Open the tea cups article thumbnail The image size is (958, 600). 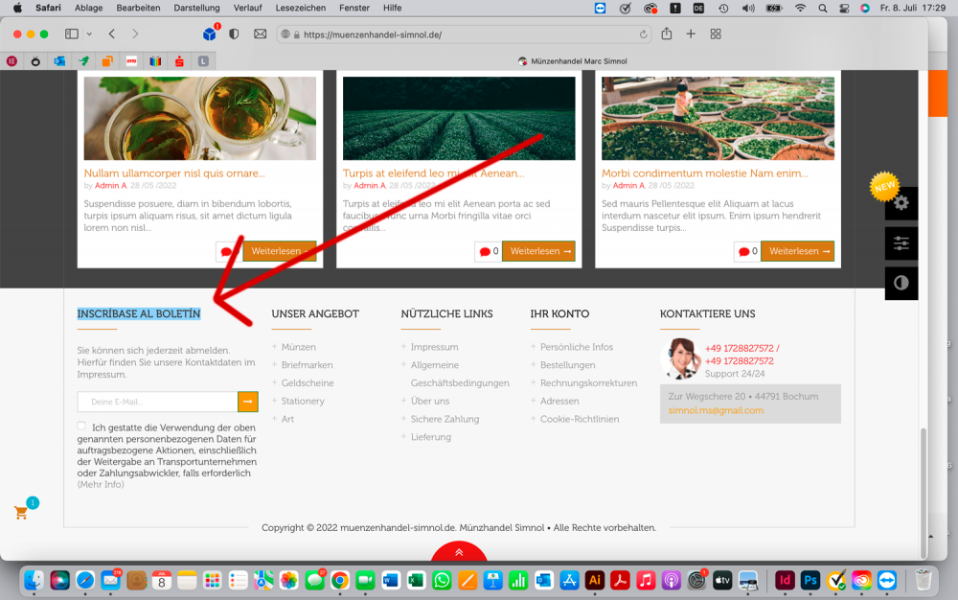click(200, 118)
